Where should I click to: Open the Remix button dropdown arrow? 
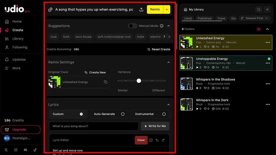coord(167,9)
